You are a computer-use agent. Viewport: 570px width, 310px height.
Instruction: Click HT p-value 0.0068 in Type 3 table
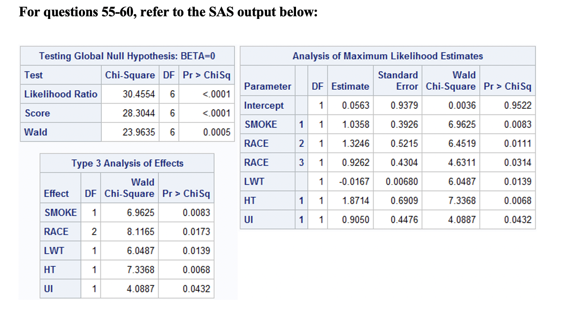click(196, 269)
